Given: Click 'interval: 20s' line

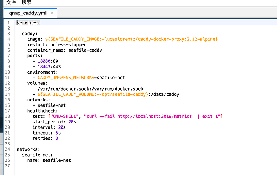Looking at the screenshot, I should coord(49,127).
